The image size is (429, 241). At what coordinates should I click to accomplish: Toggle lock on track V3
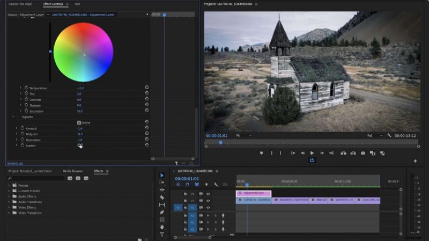(185, 194)
